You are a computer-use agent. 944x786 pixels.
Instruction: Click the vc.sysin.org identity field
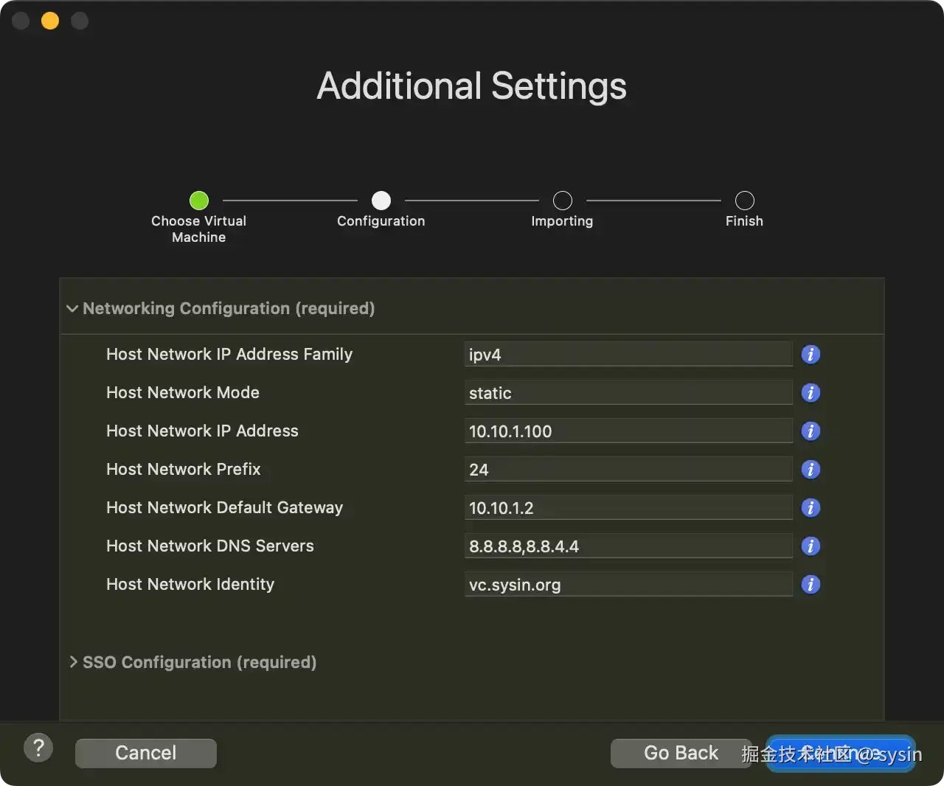point(628,585)
